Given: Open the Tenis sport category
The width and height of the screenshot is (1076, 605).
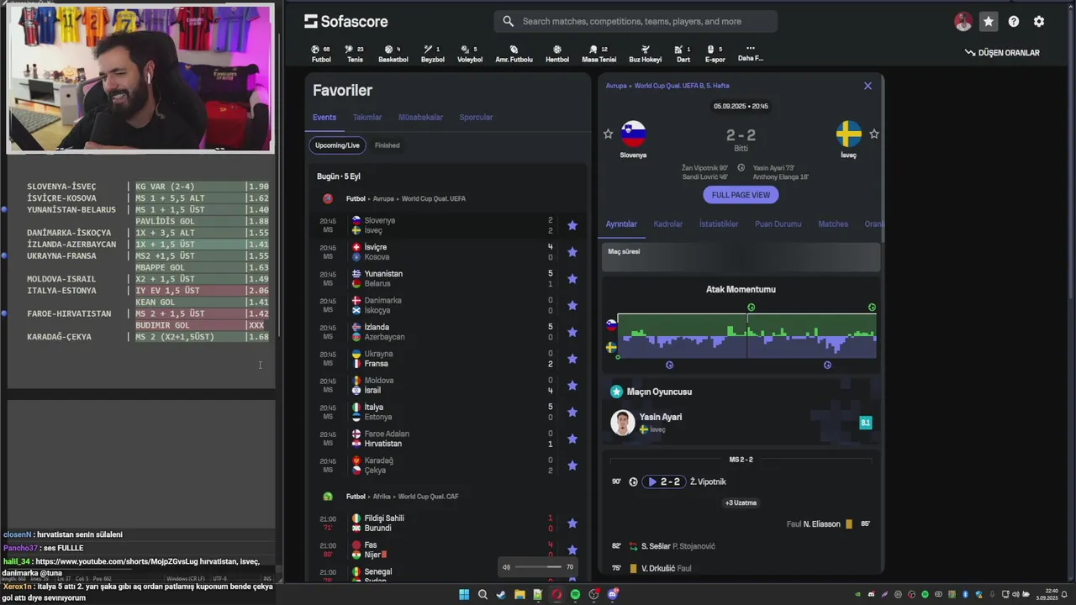Looking at the screenshot, I should click(355, 54).
